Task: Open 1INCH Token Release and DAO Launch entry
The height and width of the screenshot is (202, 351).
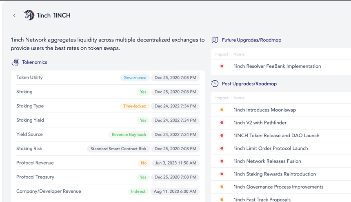Action: pos(276,135)
